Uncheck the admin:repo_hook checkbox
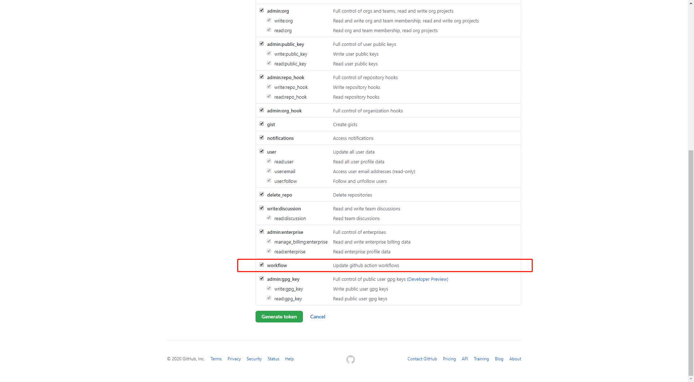The width and height of the screenshot is (694, 382). [x=262, y=77]
